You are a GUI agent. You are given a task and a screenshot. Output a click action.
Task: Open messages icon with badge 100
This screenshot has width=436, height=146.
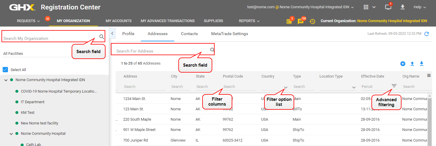tap(300, 21)
